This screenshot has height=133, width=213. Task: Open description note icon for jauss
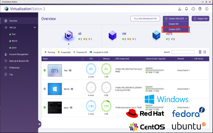(x=71, y=108)
